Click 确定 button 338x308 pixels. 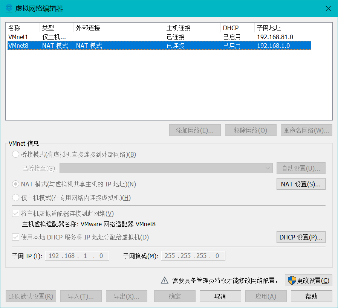click(x=174, y=296)
